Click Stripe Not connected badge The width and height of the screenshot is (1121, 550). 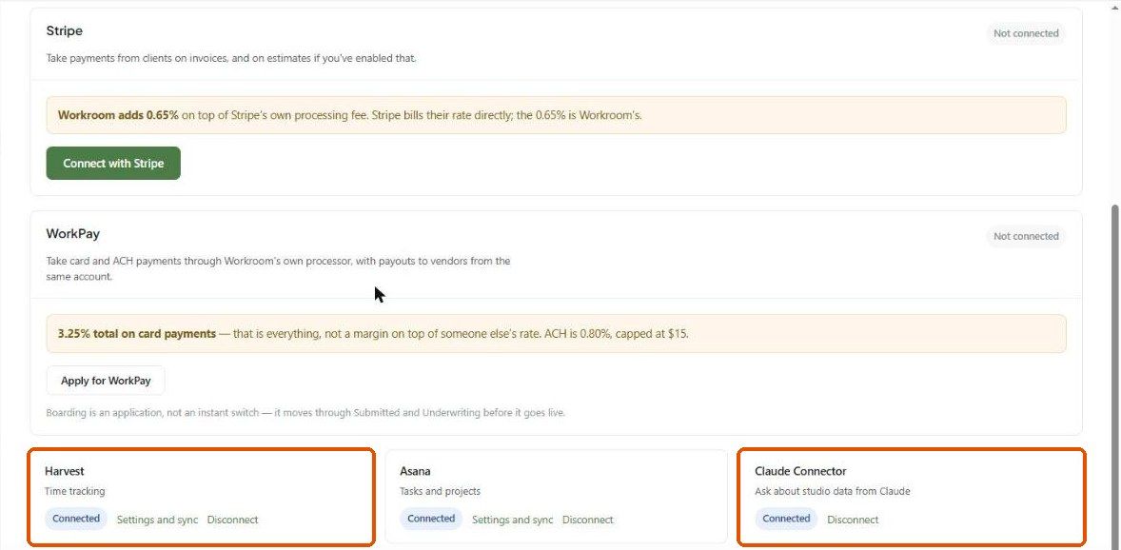(x=1026, y=33)
